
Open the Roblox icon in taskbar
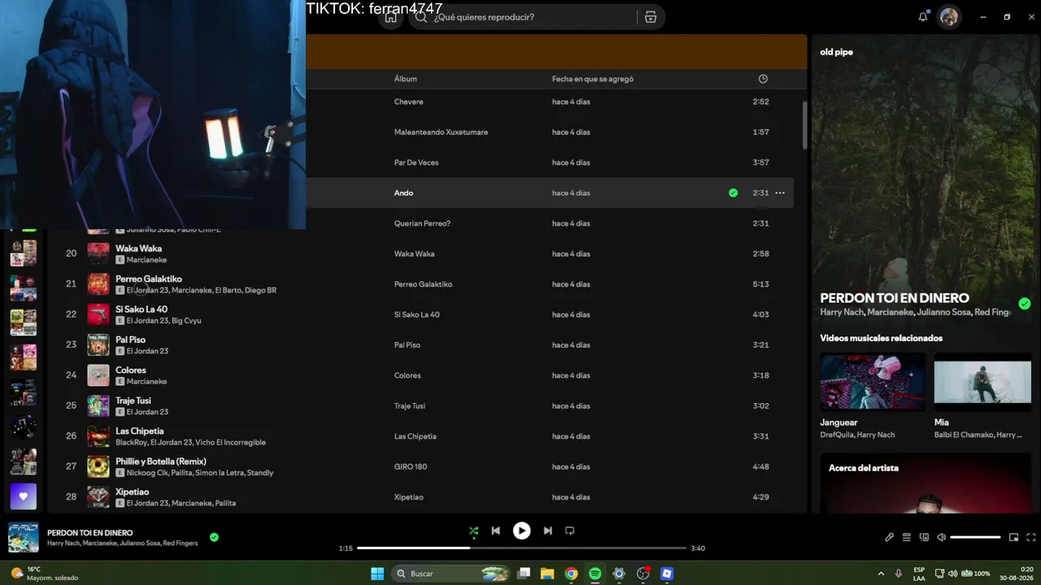pyautogui.click(x=667, y=574)
